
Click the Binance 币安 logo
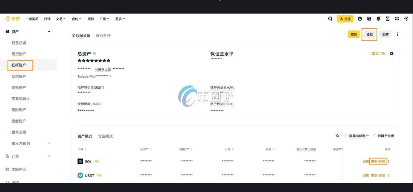12,19
